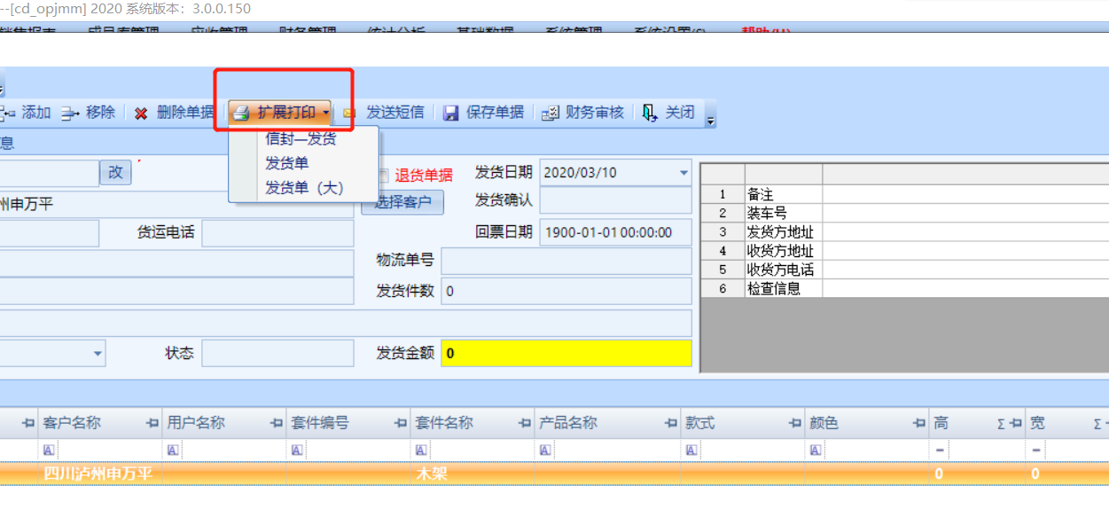
Task: Click the 移除 (Remove) toolbar icon
Action: pos(71,113)
